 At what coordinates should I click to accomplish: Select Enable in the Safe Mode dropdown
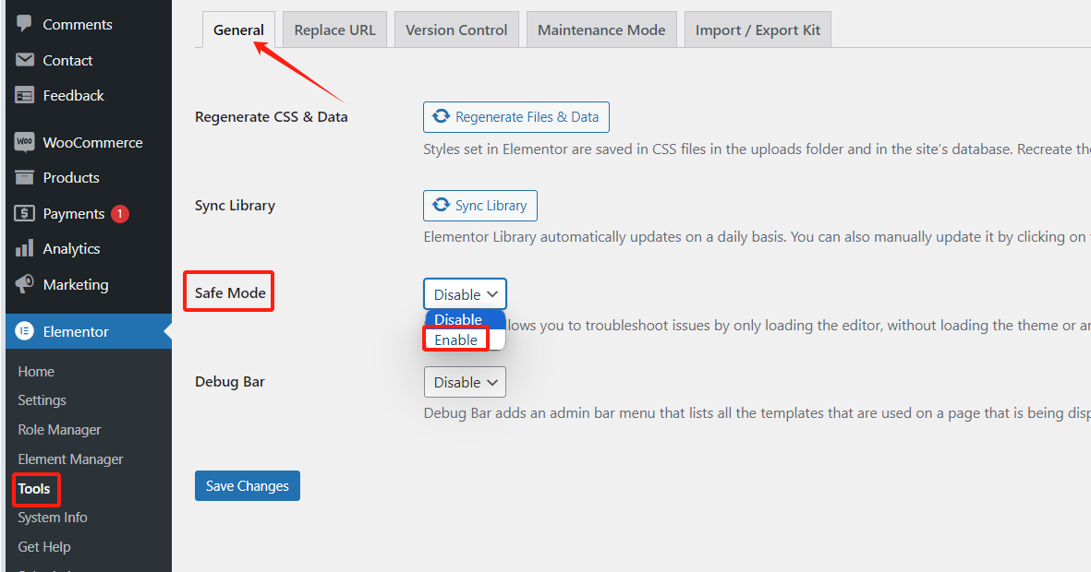point(455,339)
